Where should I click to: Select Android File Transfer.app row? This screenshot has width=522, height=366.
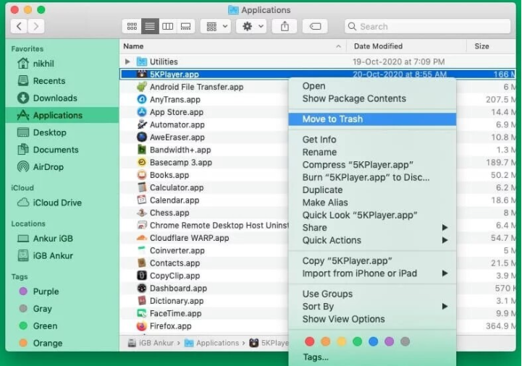204,88
